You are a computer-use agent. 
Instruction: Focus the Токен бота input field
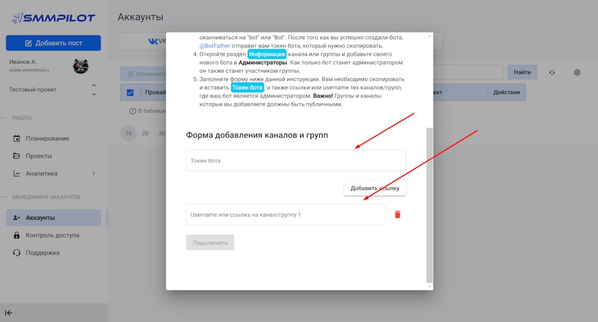click(x=296, y=161)
